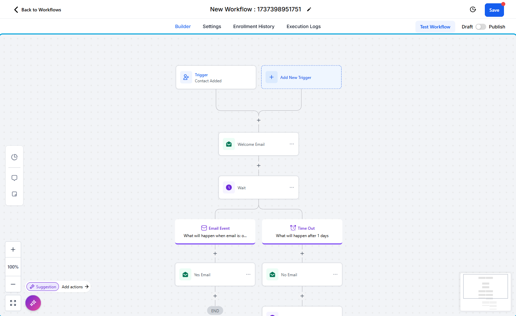The image size is (516, 316).
Task: Add step below Email Event branch
Action: 215,253
